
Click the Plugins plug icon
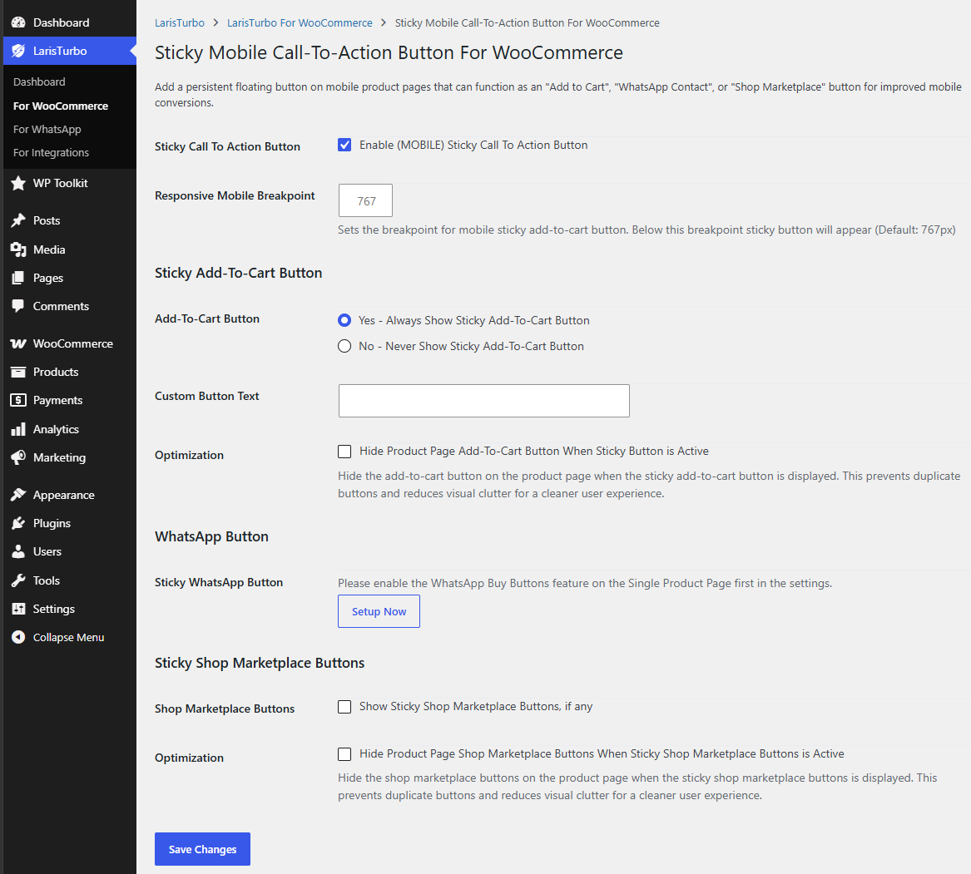click(x=18, y=523)
